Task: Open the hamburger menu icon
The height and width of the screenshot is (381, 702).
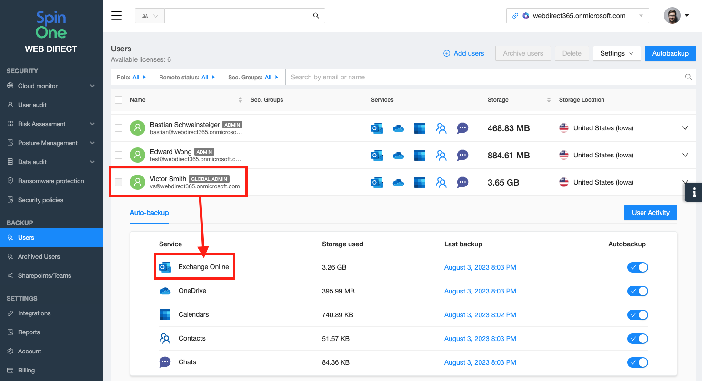Action: [117, 16]
